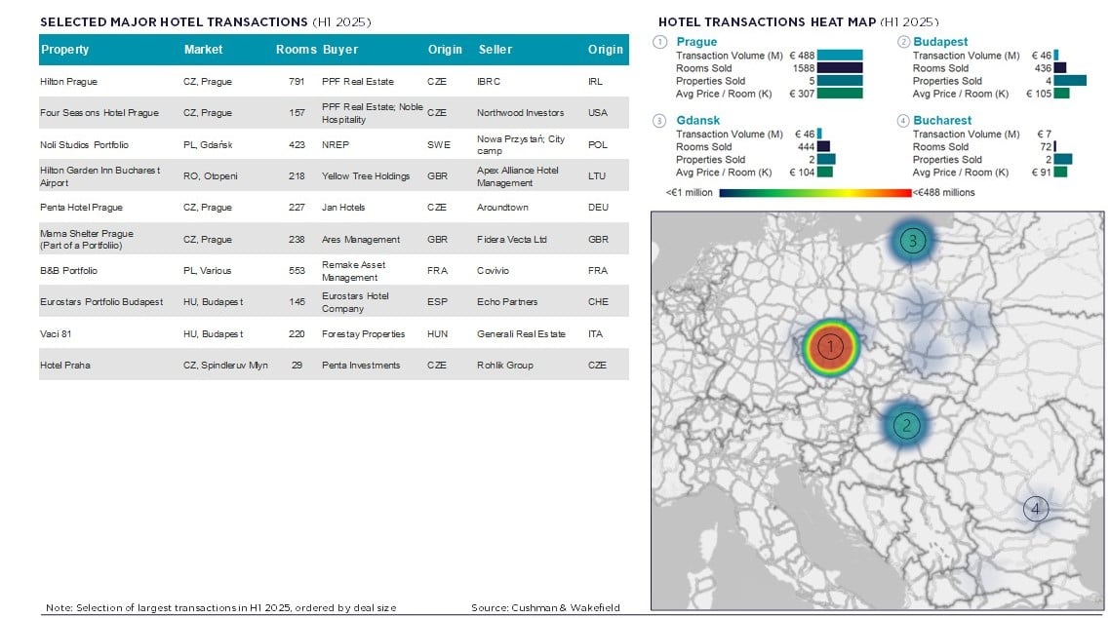Click the Prague marker 1 on the map

tap(829, 346)
